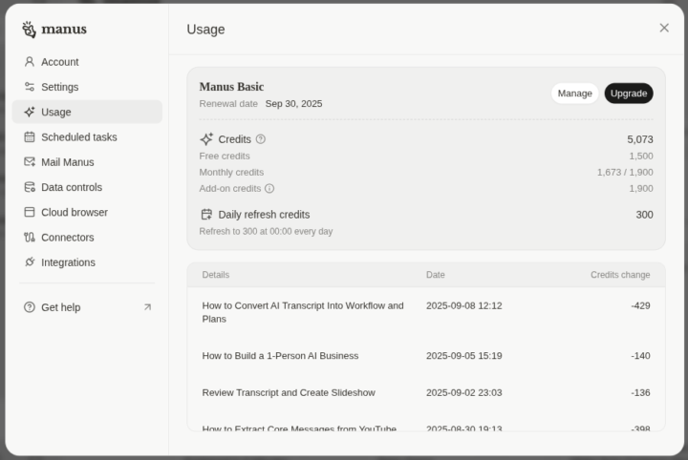Click the Free credits label
Viewport: 688px width, 460px height.
pyautogui.click(x=225, y=156)
